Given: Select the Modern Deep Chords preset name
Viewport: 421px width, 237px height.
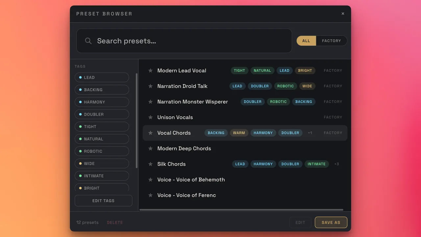Looking at the screenshot, I should coord(184,148).
